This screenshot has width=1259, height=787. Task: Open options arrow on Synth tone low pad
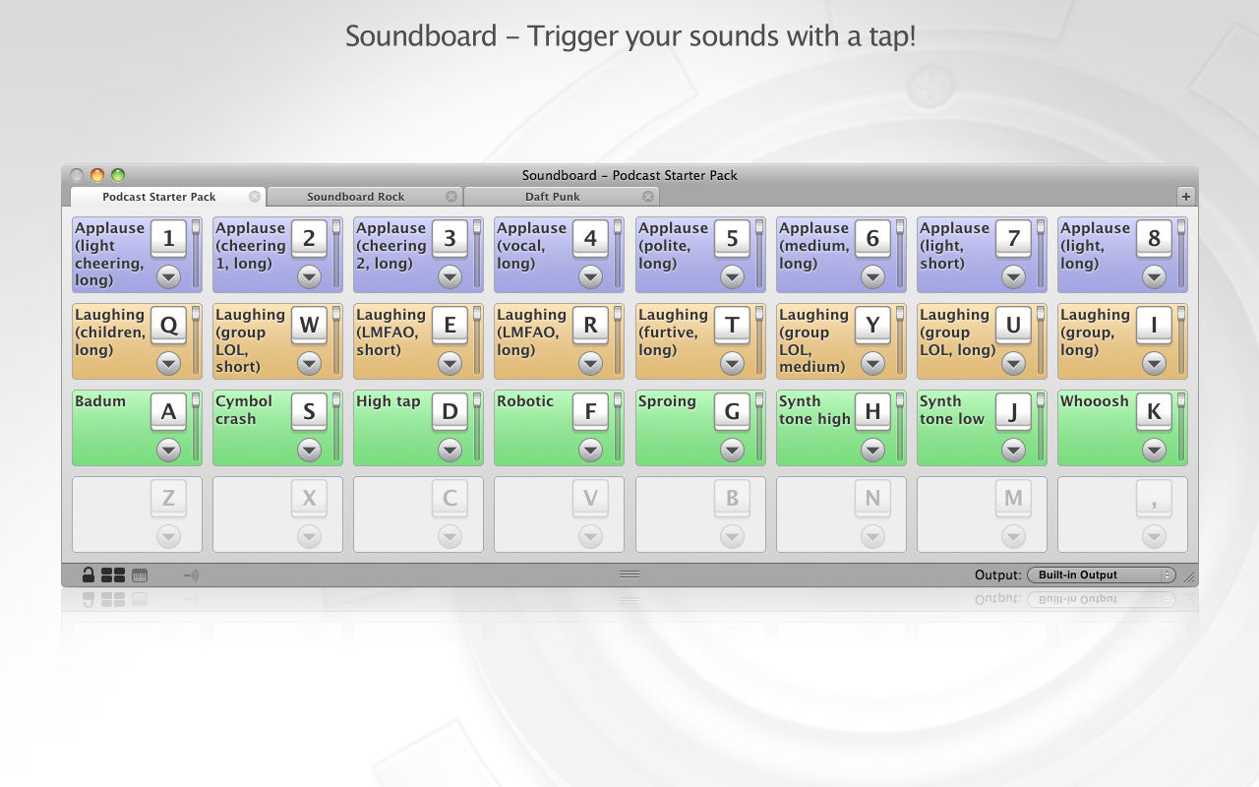coord(1013,451)
